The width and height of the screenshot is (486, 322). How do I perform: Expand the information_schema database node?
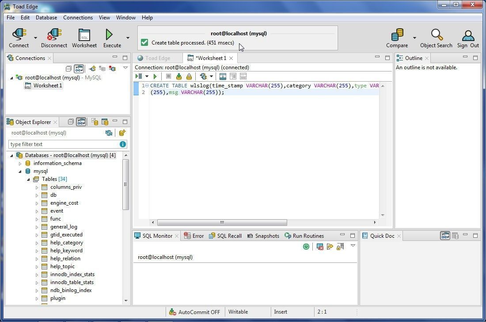click(20, 163)
